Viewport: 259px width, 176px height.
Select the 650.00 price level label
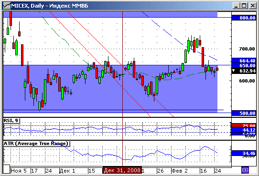pos(244,66)
